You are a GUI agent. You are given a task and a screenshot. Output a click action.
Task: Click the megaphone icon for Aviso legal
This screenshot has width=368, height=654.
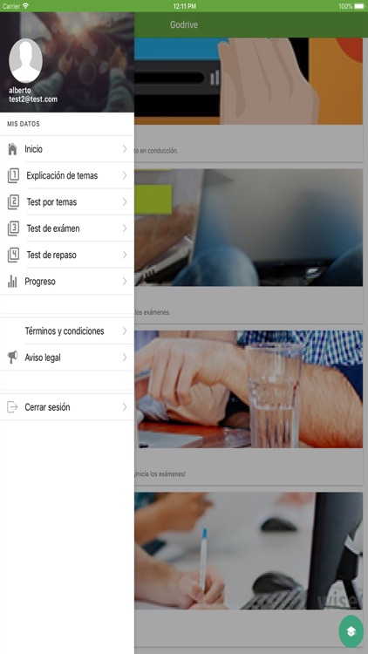[x=12, y=357]
